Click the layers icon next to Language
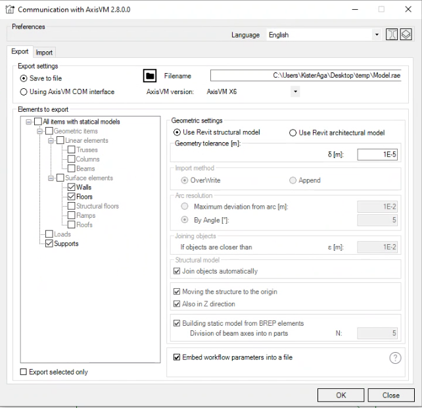 (x=406, y=34)
